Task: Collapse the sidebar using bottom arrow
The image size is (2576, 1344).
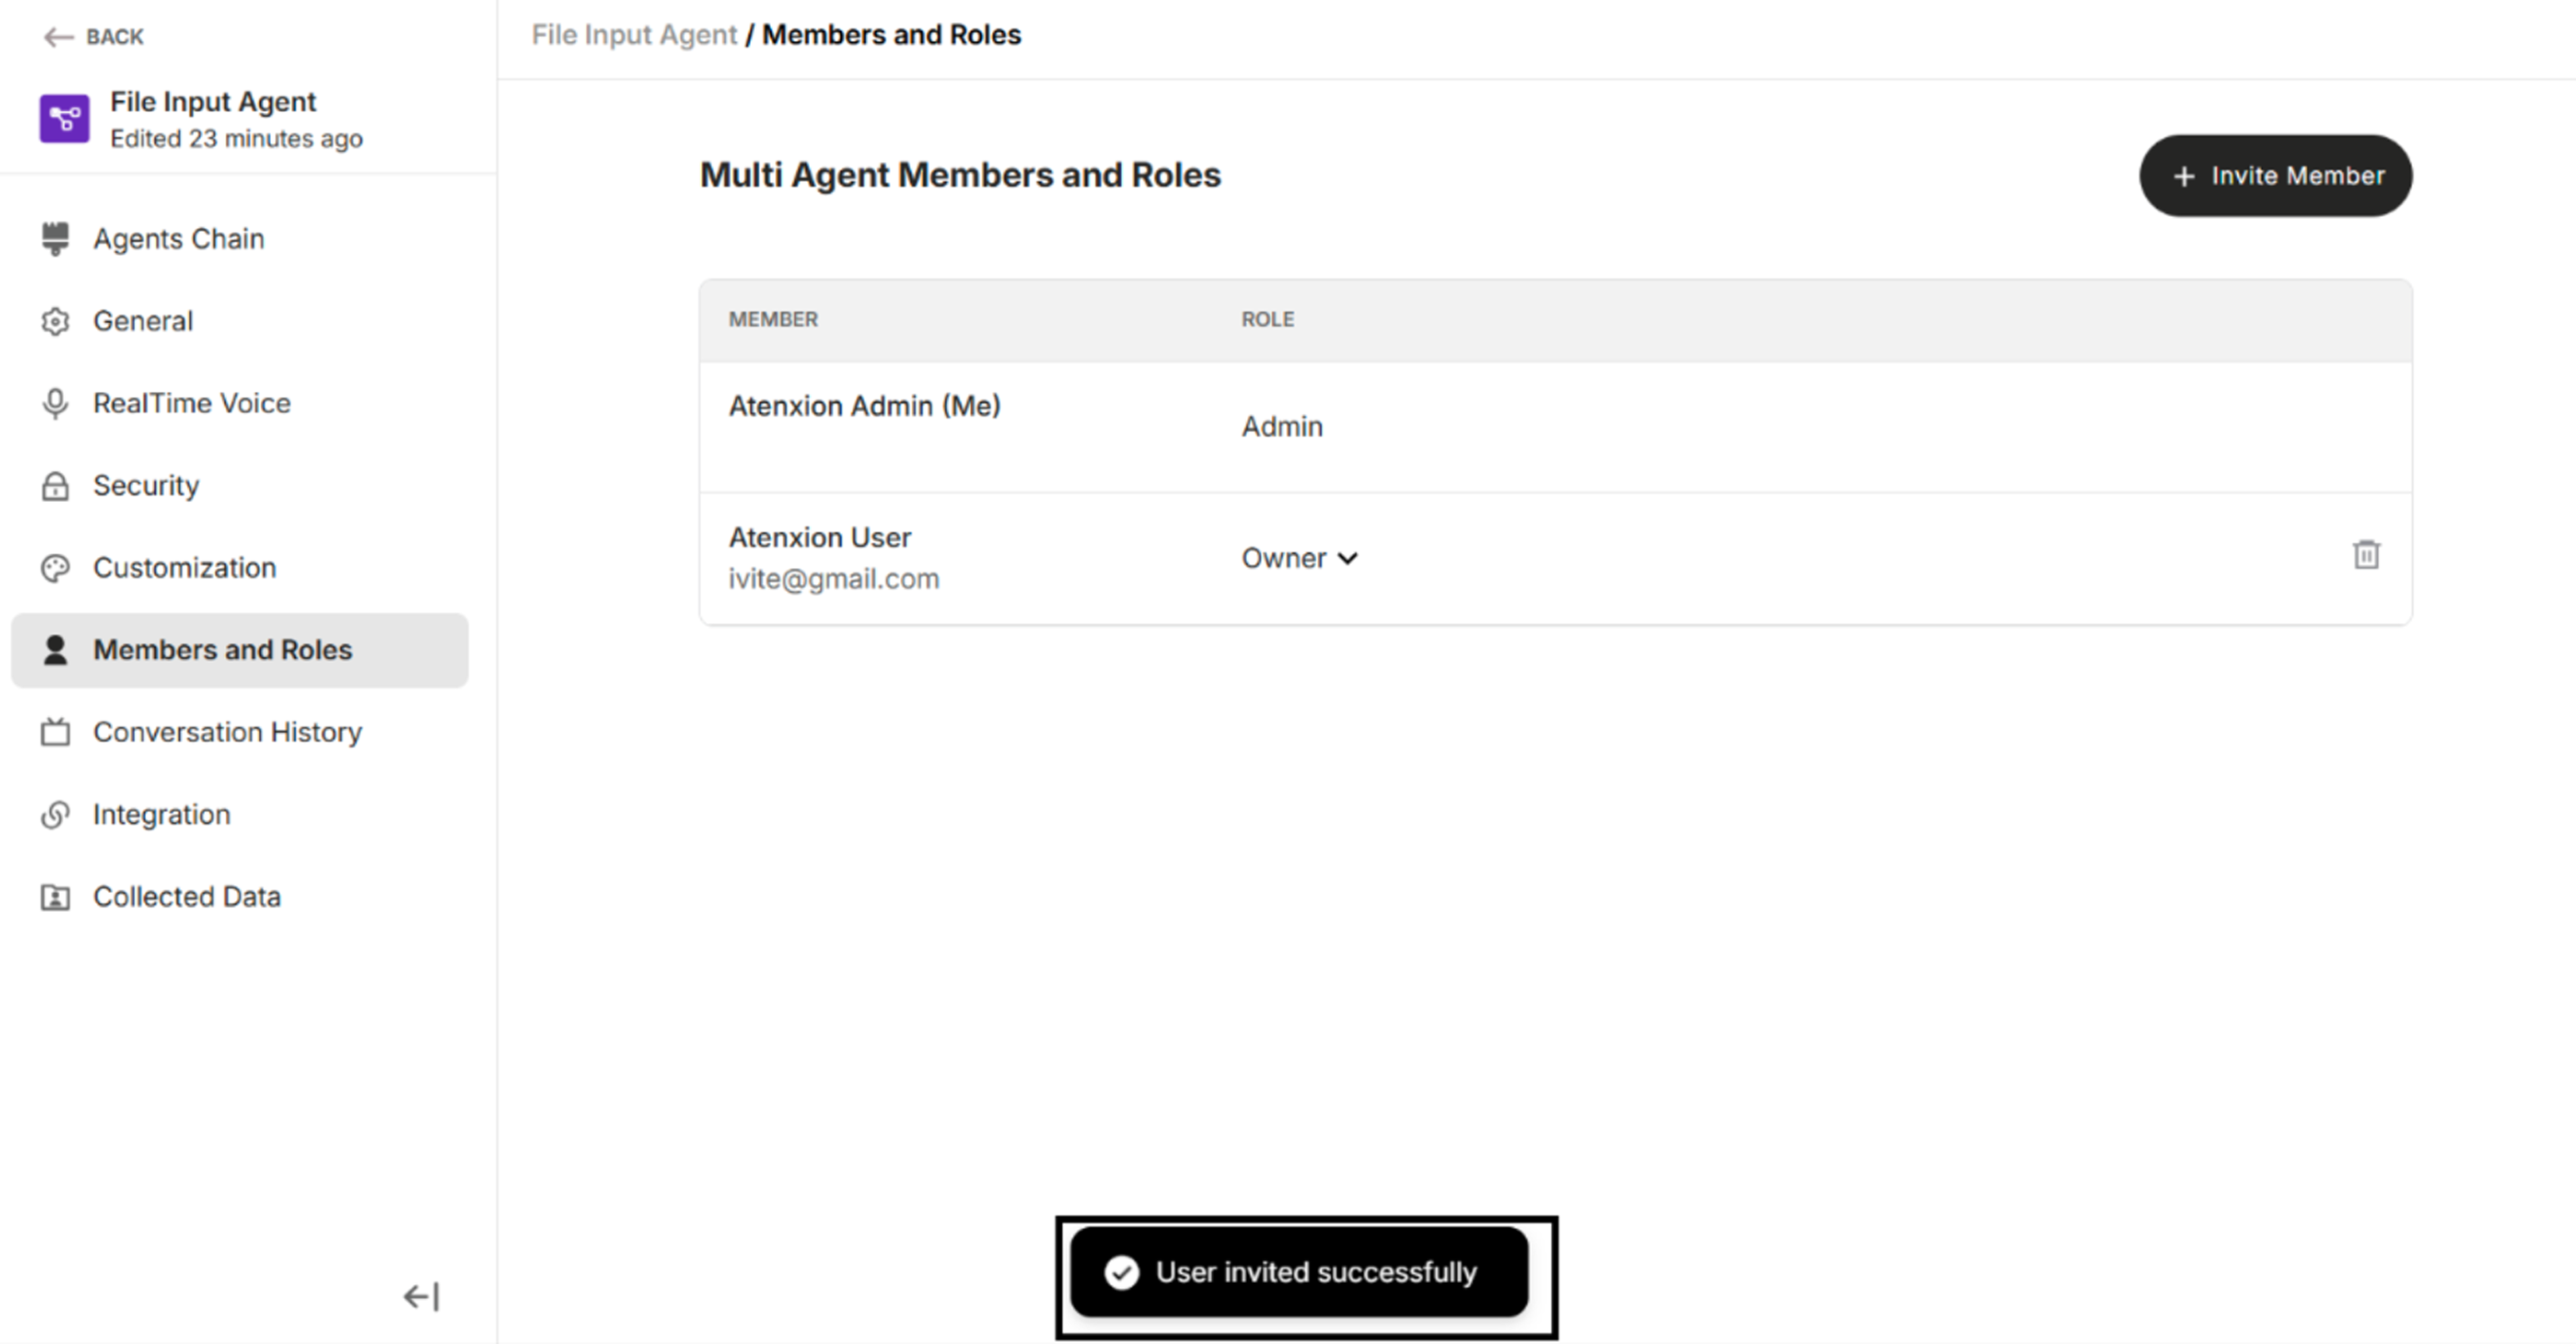Action: point(421,1296)
